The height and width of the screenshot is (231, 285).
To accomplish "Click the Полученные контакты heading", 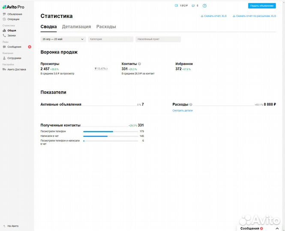I will click(x=60, y=125).
